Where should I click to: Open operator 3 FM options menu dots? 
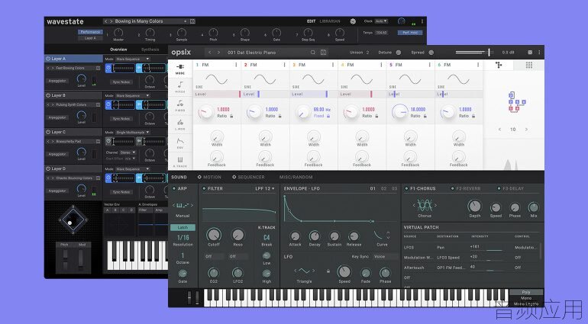pos(333,65)
